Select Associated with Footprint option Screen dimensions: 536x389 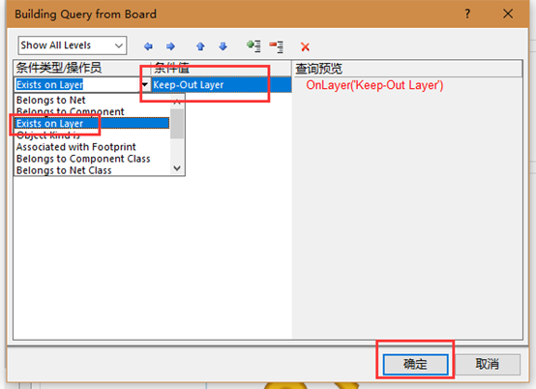click(x=92, y=147)
